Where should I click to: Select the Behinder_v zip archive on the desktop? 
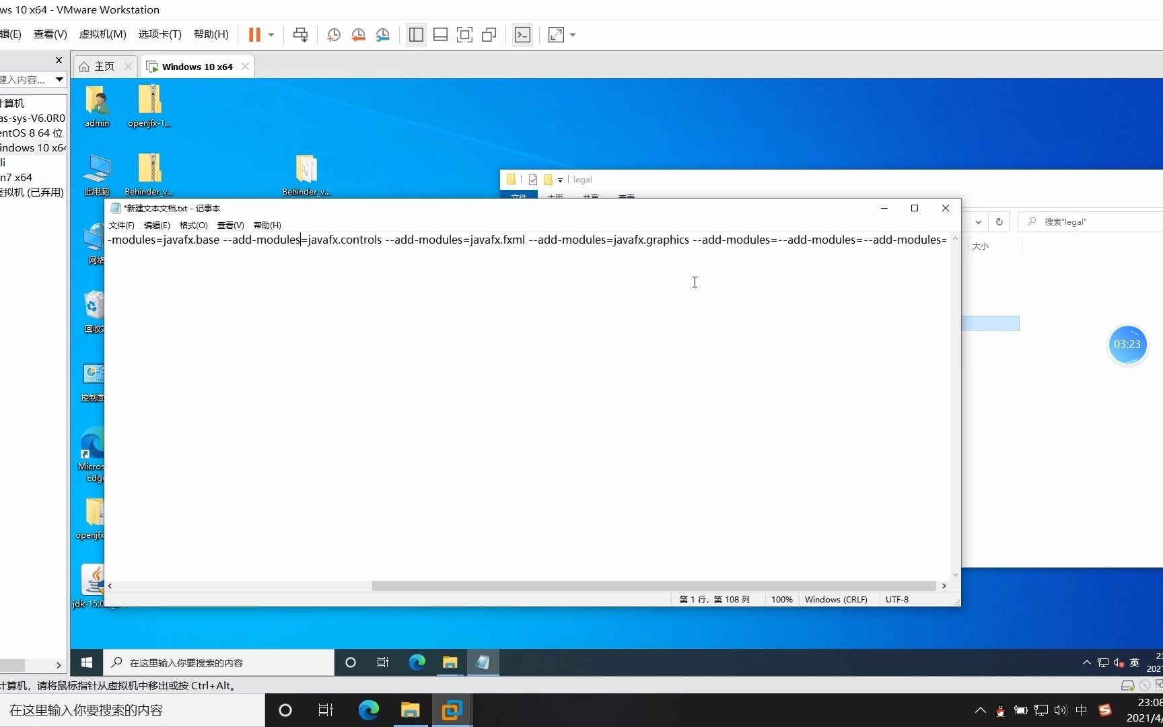click(149, 174)
